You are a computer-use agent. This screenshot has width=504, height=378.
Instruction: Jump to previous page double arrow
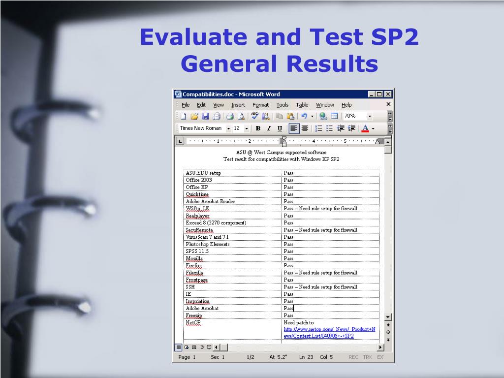[388, 325]
